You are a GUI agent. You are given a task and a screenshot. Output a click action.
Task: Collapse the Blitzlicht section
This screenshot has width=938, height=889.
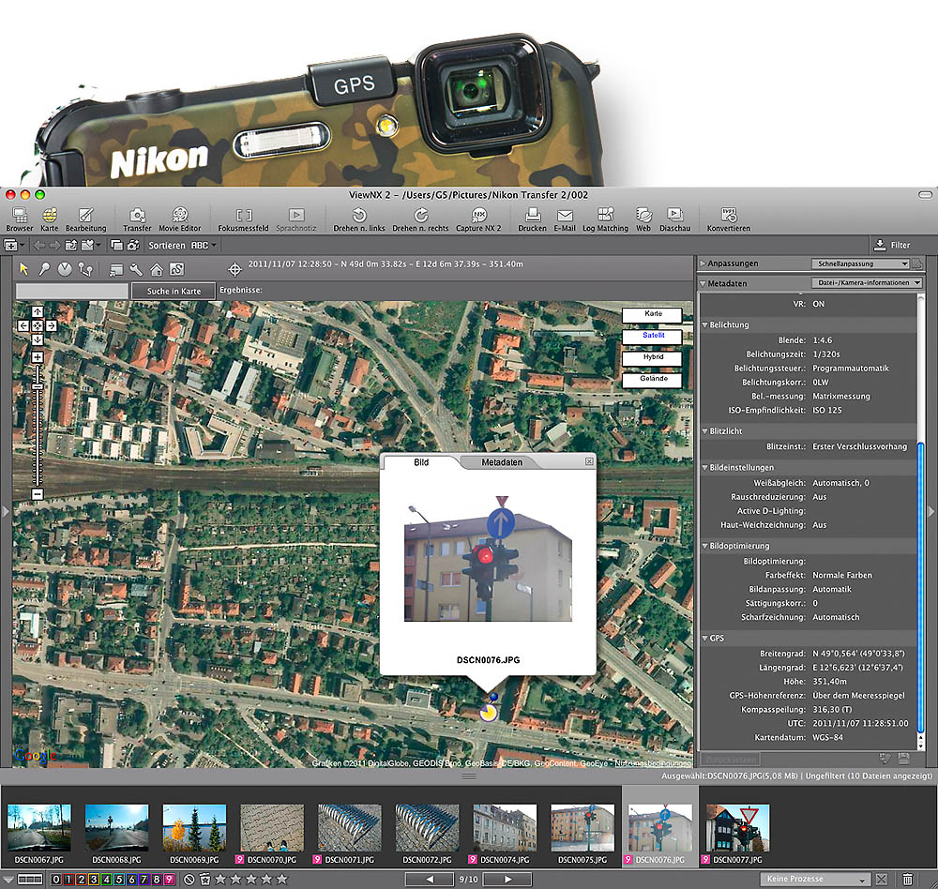(x=705, y=431)
